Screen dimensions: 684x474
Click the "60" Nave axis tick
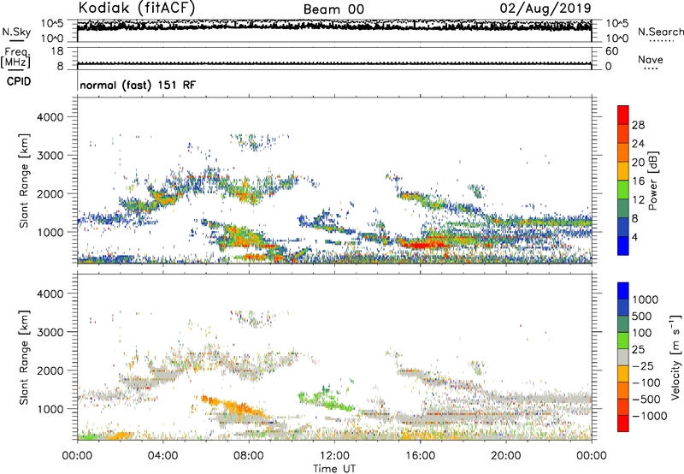coord(611,51)
